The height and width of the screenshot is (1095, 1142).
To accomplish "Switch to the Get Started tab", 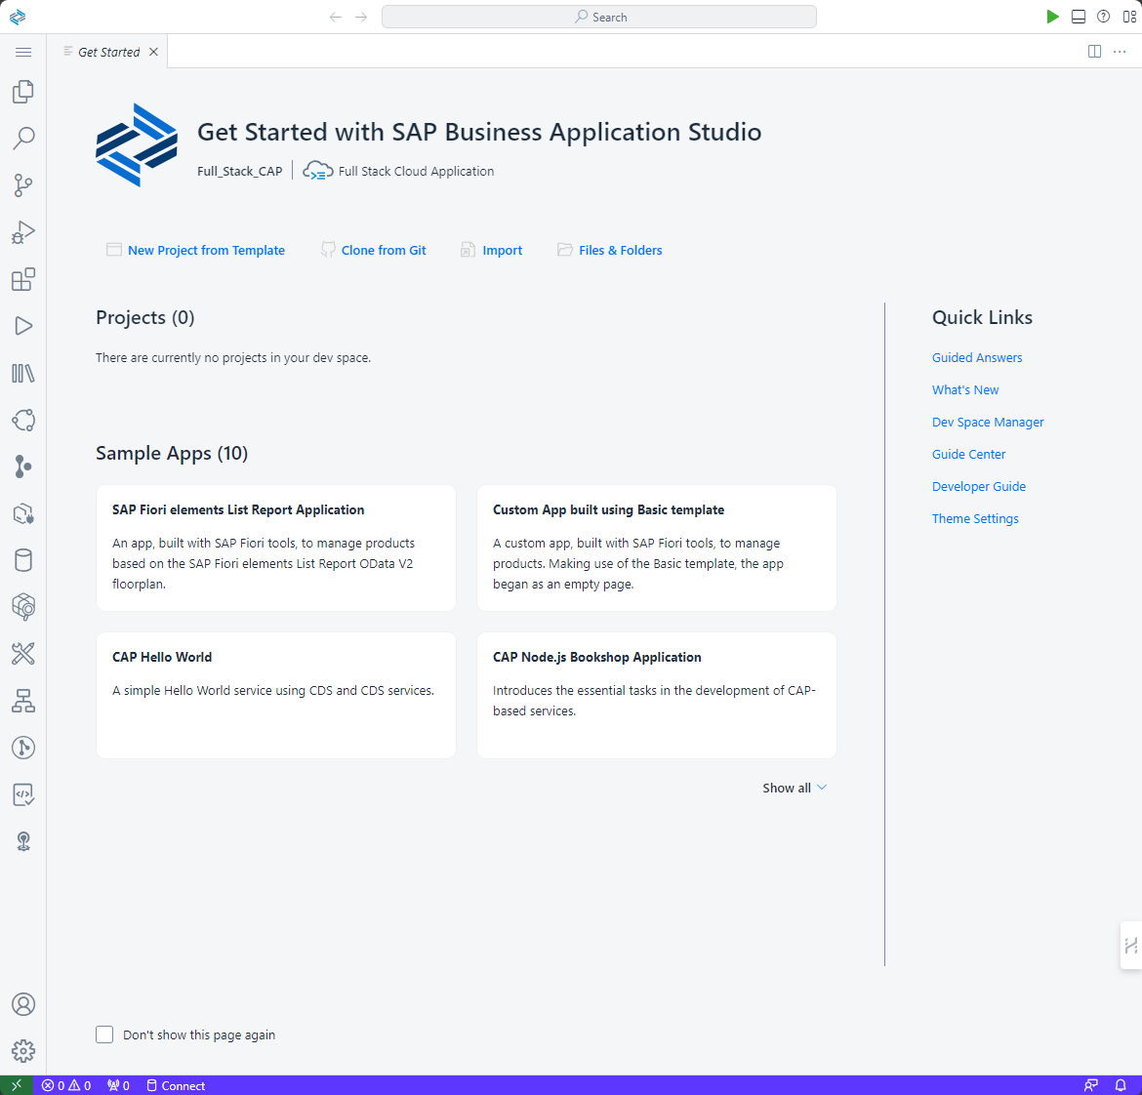I will click(x=109, y=52).
